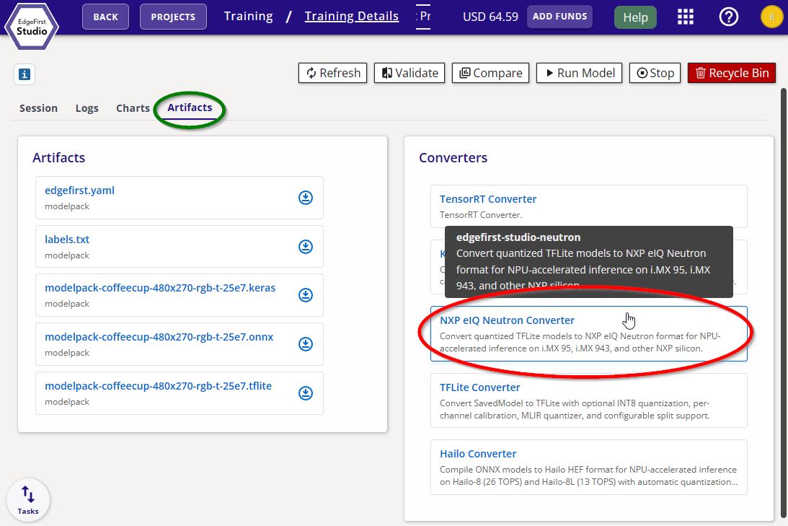Viewport: 788px width, 526px height.
Task: Click the Compare button
Action: (x=490, y=73)
